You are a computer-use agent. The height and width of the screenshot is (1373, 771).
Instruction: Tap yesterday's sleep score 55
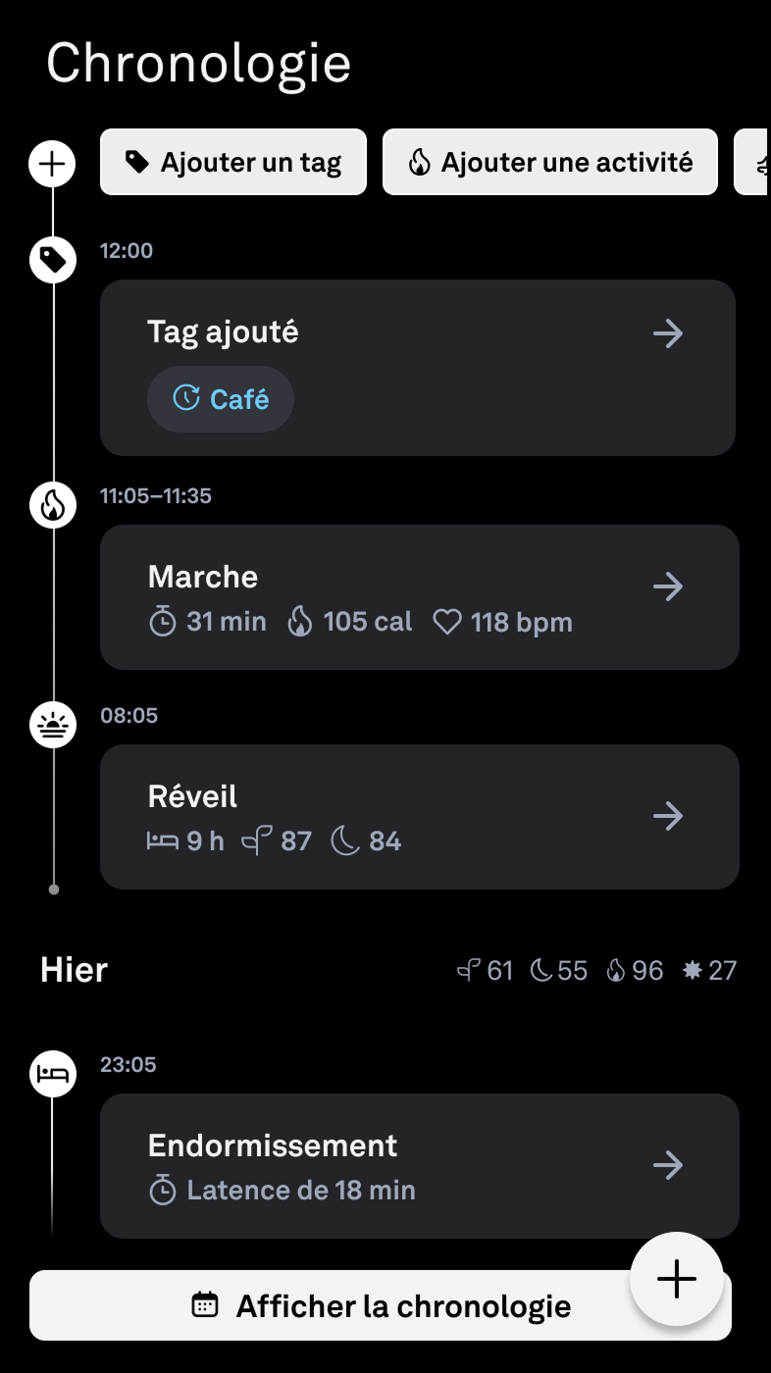(x=559, y=971)
